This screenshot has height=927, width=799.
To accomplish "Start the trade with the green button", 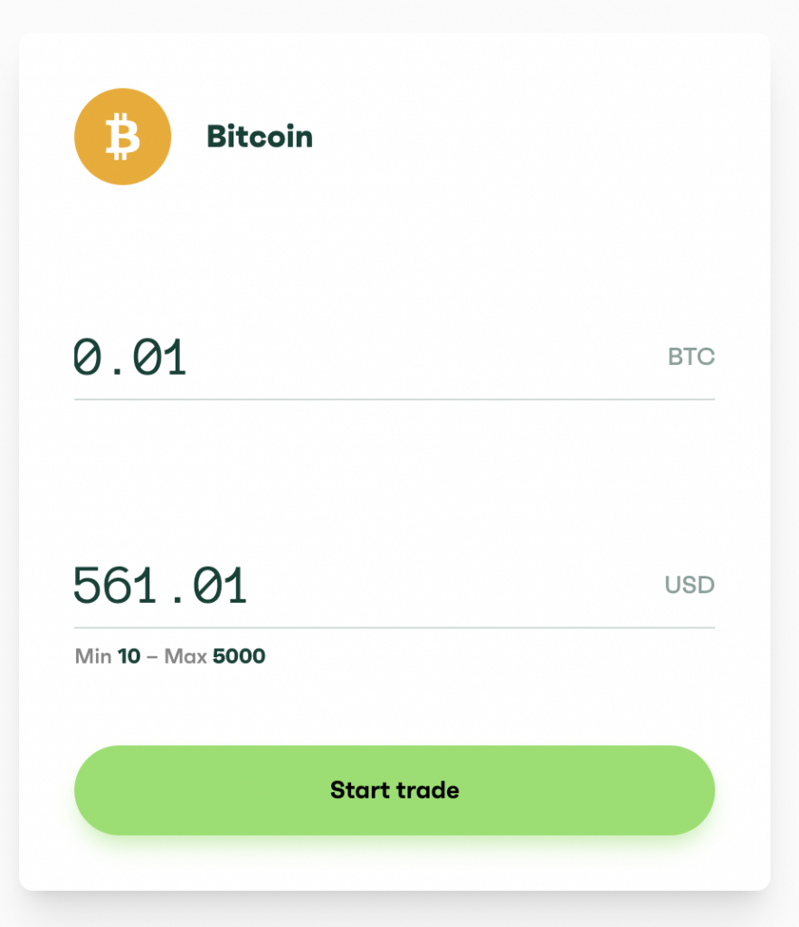I will (395, 790).
